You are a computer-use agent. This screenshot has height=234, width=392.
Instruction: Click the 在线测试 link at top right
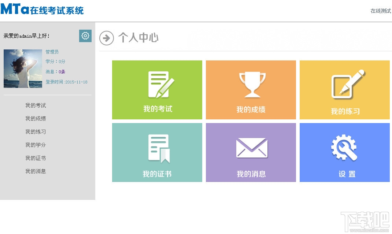pyautogui.click(x=381, y=11)
